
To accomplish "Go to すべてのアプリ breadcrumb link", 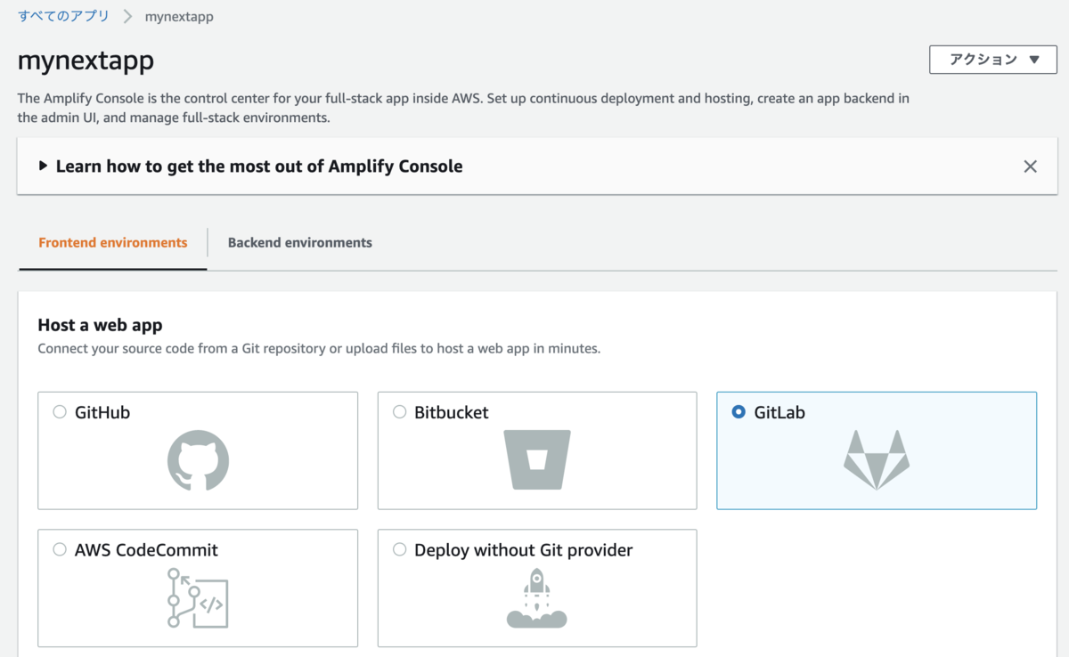I will pos(63,16).
